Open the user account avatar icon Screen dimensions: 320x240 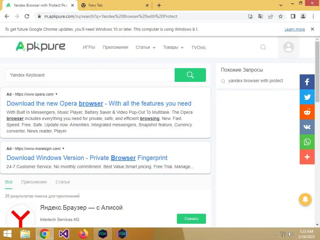[x=288, y=47]
